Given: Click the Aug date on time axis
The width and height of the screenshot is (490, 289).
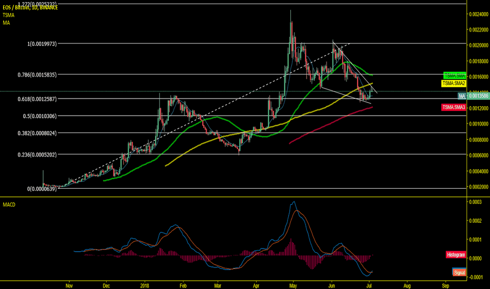Looking at the screenshot, I should pos(407,285).
